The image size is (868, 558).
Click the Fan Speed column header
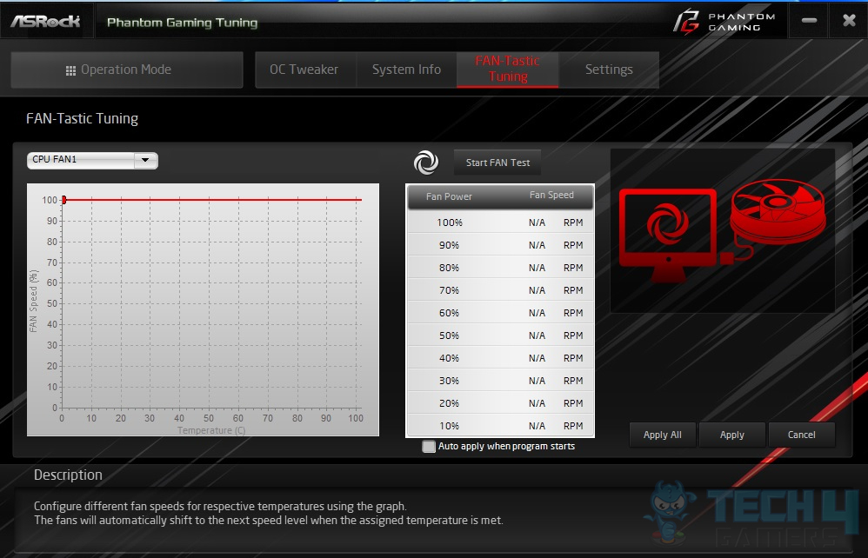[x=551, y=195]
